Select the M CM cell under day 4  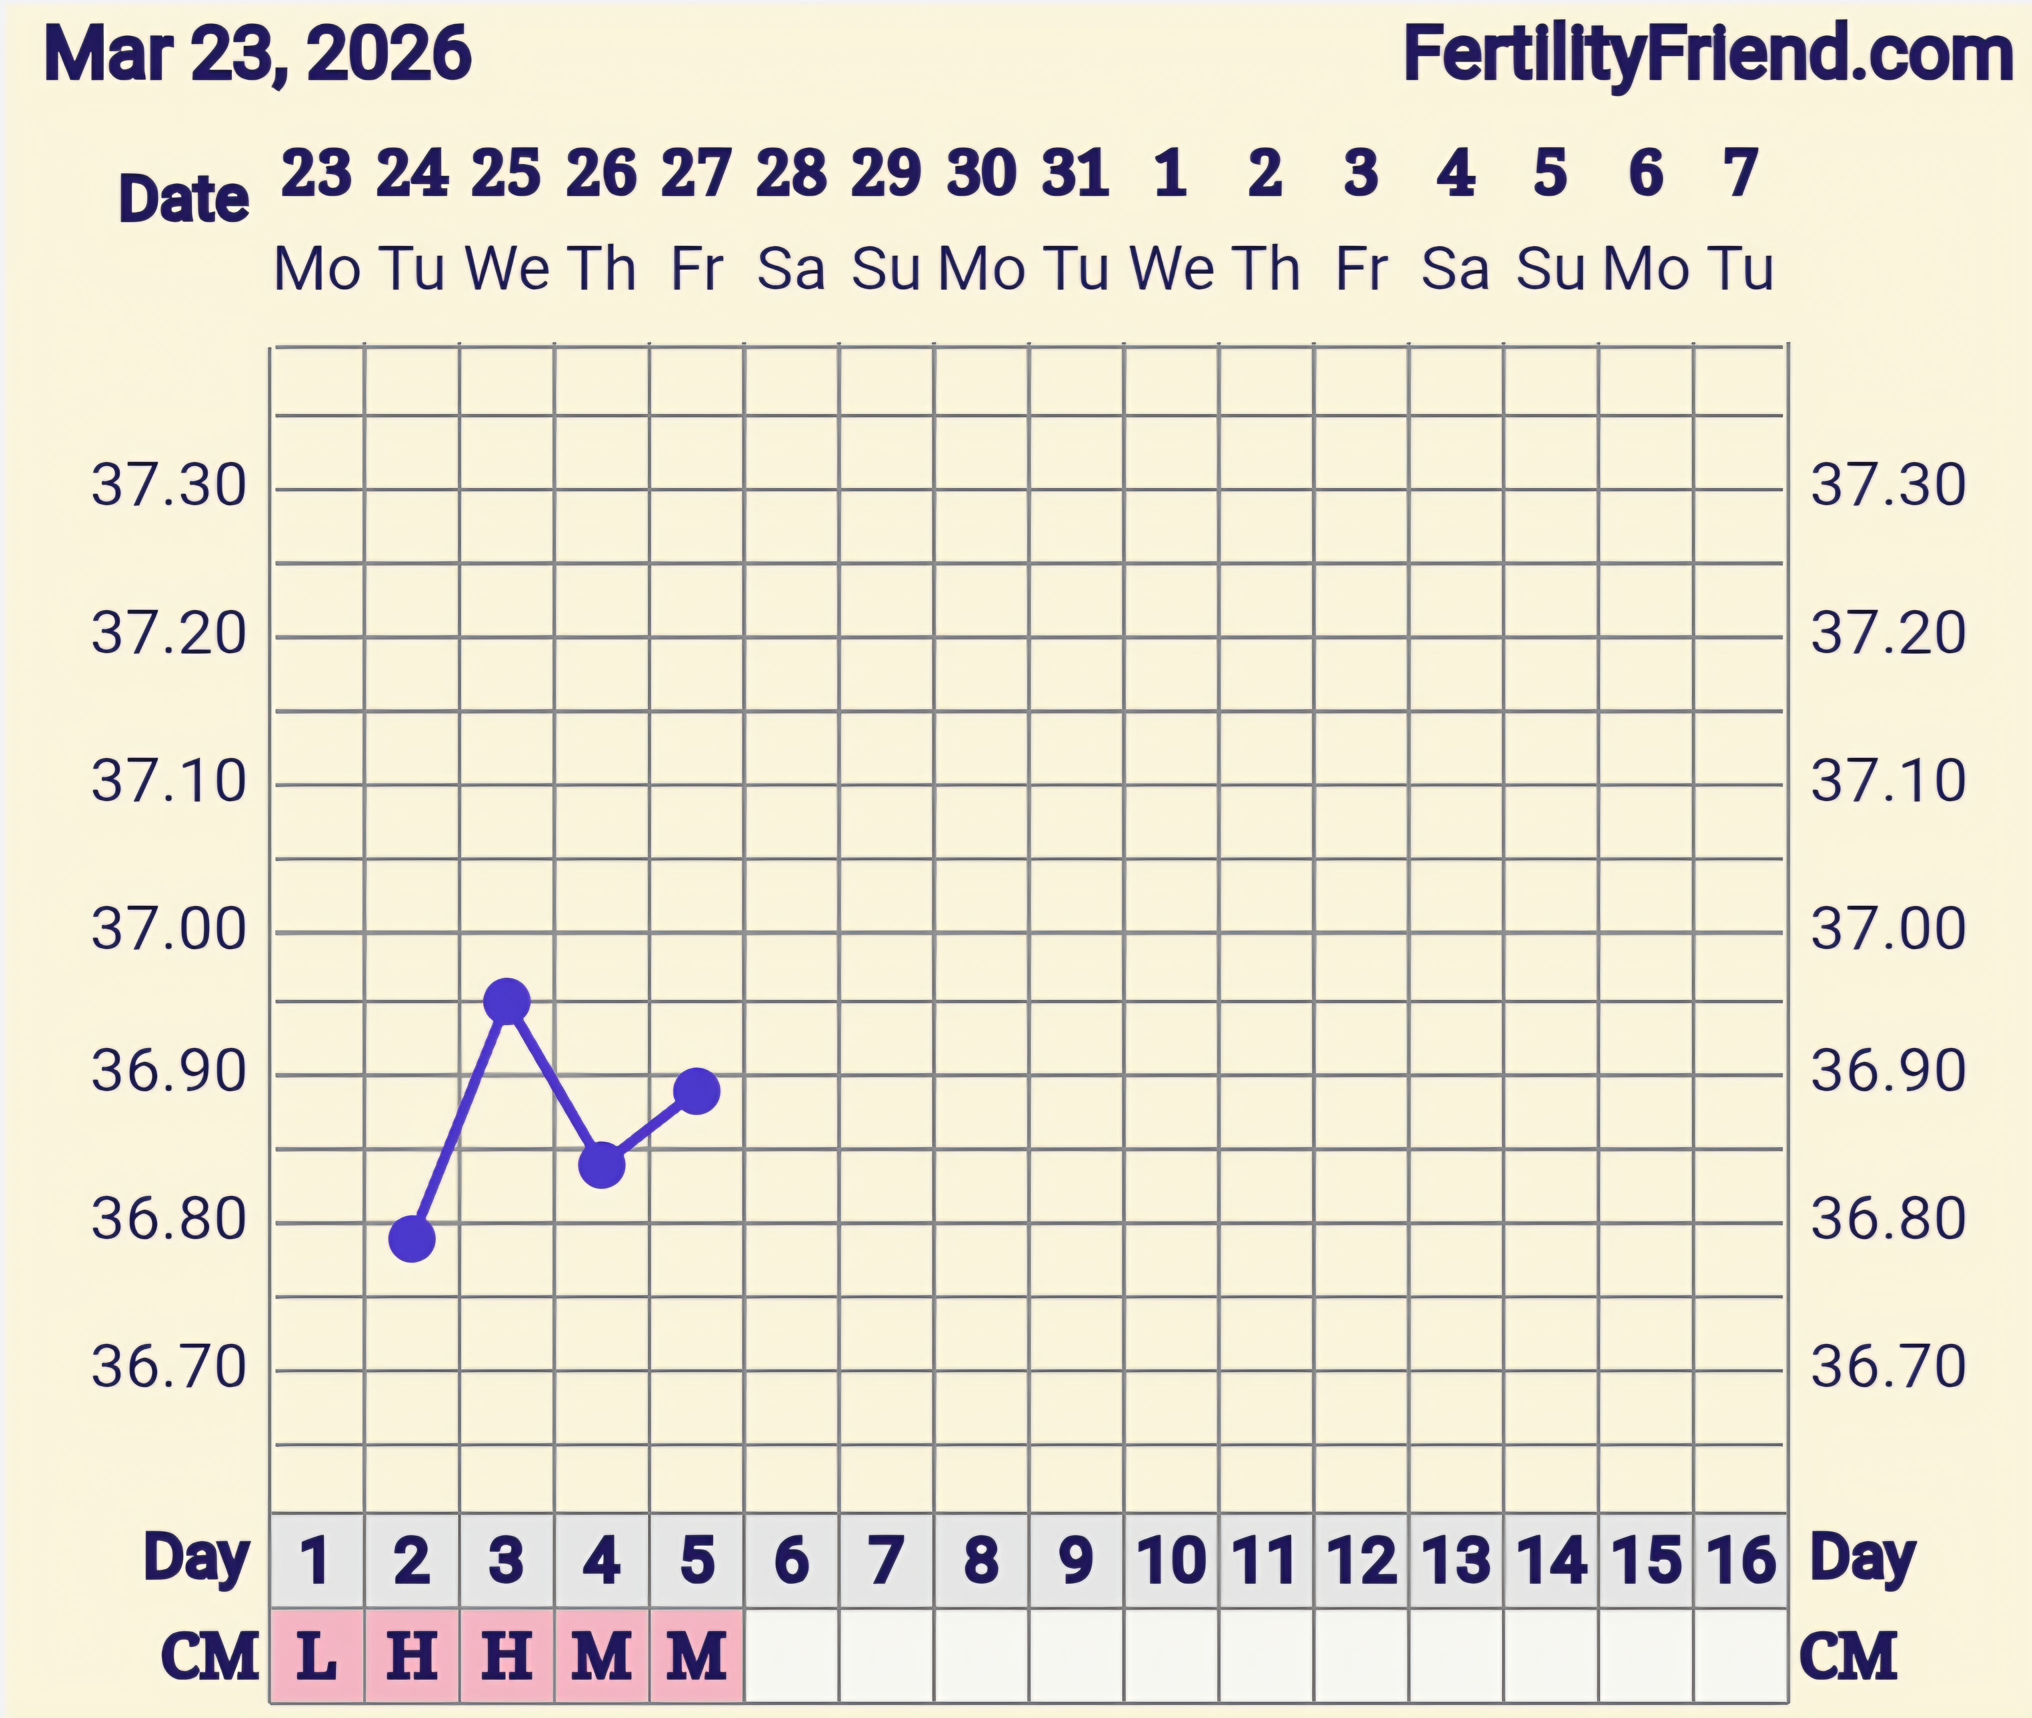pyautogui.click(x=602, y=1655)
